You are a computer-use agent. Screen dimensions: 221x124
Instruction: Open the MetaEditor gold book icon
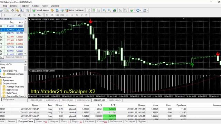(52, 10)
